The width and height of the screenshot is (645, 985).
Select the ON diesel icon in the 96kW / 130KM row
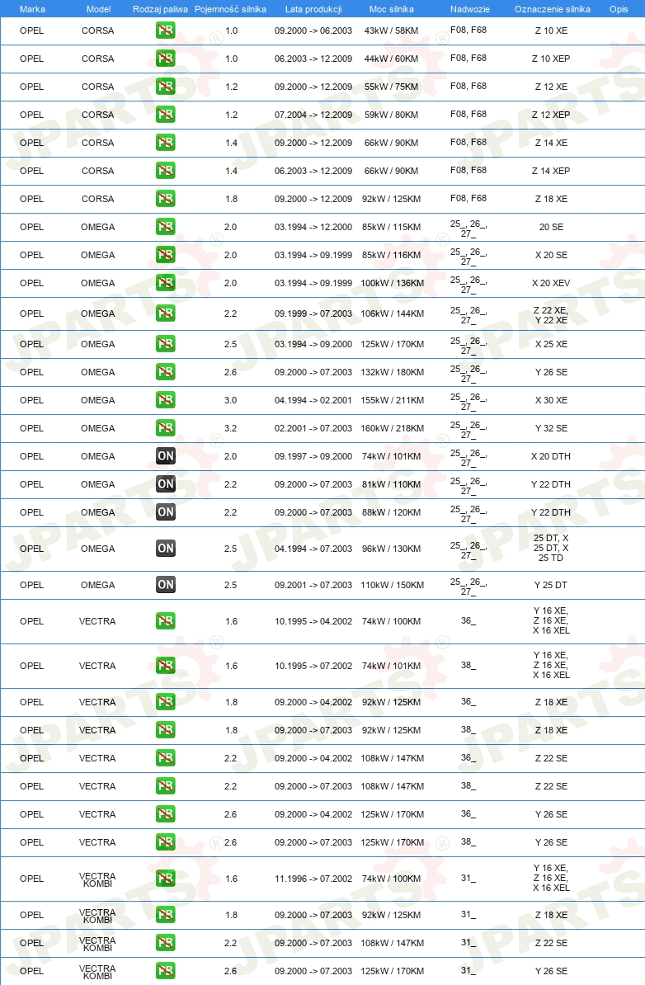point(165,549)
